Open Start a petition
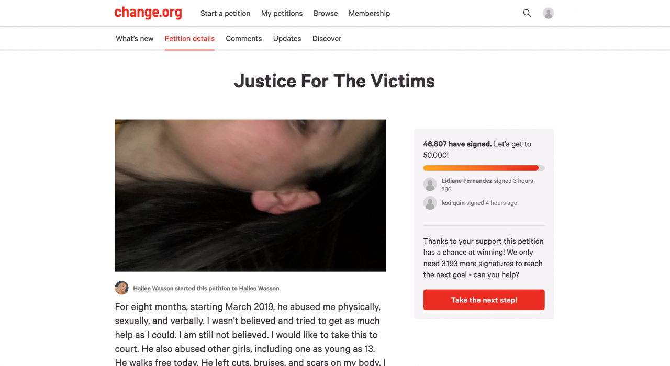The height and width of the screenshot is (366, 670). [225, 13]
